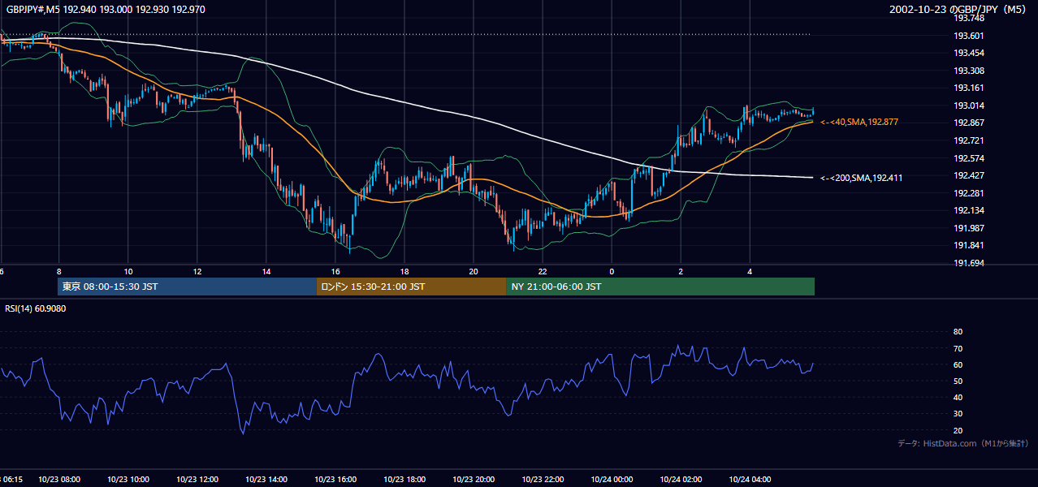Viewport: 1038px width, 487px height.
Task: Click the RSI(14) 60.9080 indicator label
Action: 36,308
